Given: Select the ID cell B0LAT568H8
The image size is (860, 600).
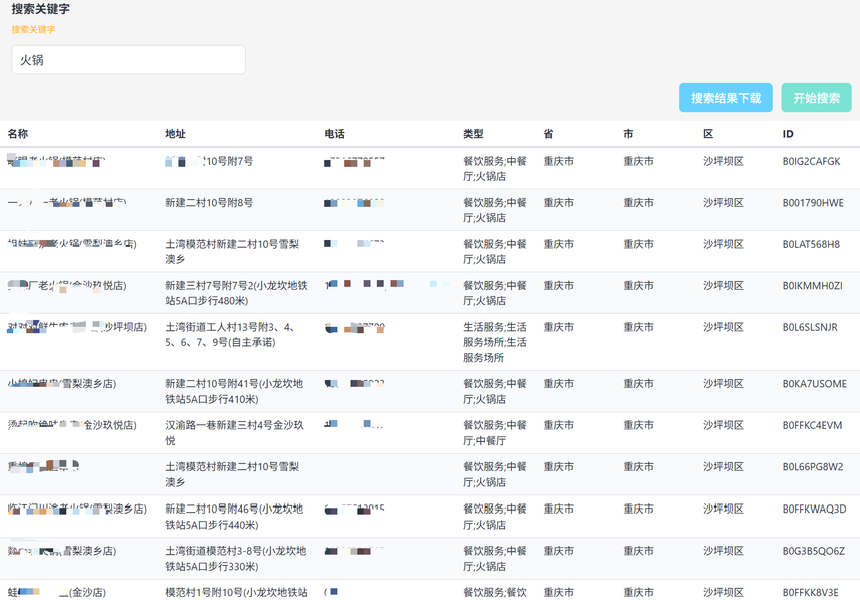Looking at the screenshot, I should pyautogui.click(x=811, y=244).
